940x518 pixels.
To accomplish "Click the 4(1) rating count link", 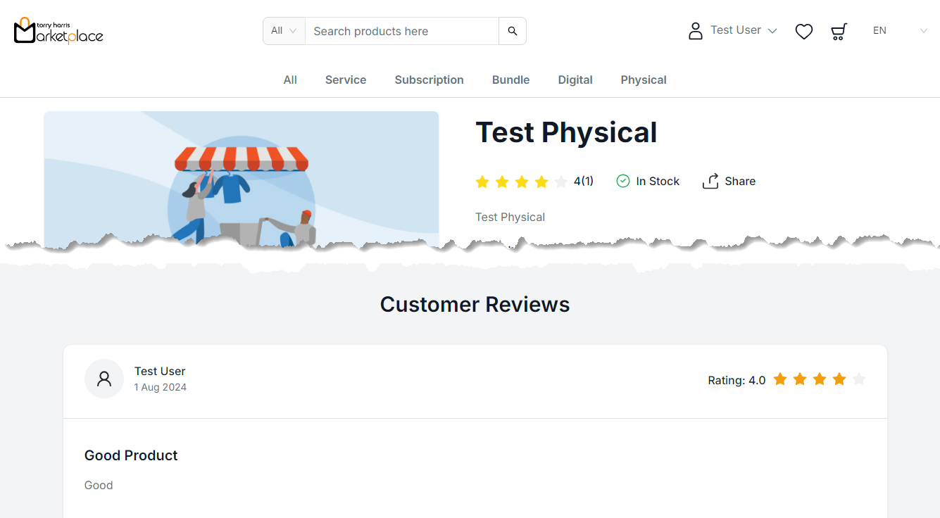I will pyautogui.click(x=583, y=181).
